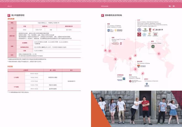Click the text University of Hawaii

[x=156, y=43]
